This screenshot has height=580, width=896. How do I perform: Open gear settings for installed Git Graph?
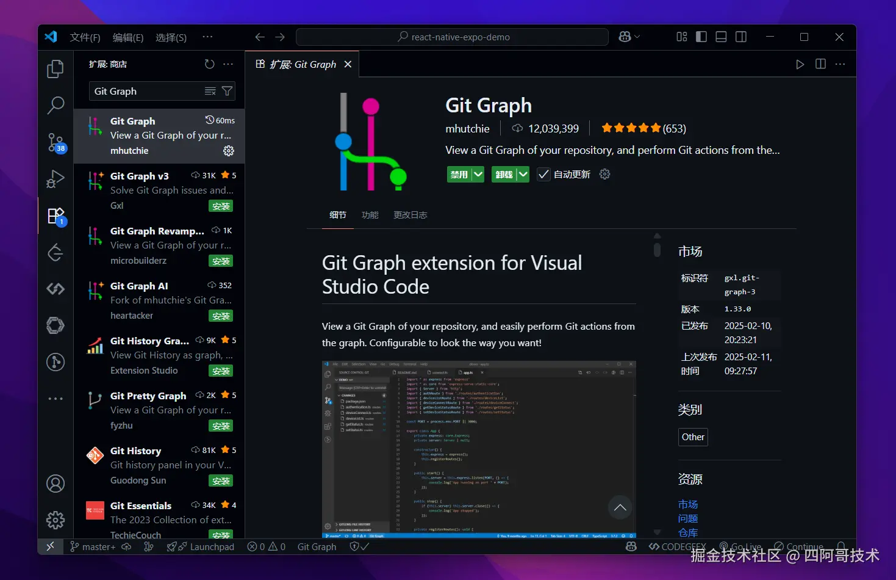[x=229, y=151]
